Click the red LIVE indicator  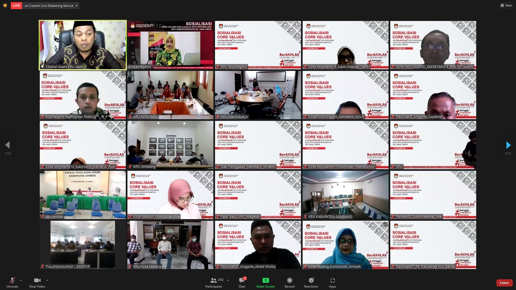(x=16, y=5)
